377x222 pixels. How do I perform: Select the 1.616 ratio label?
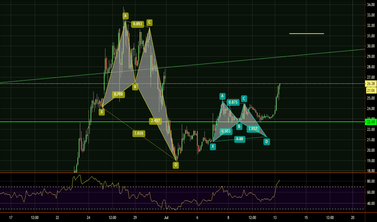(139, 134)
